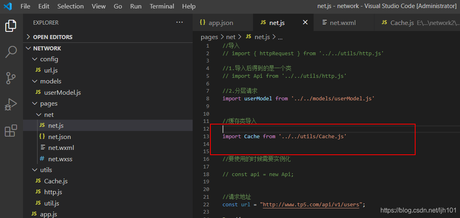460x218 pixels.
Task: Select net.js in the explorer tree
Action: 108,126
